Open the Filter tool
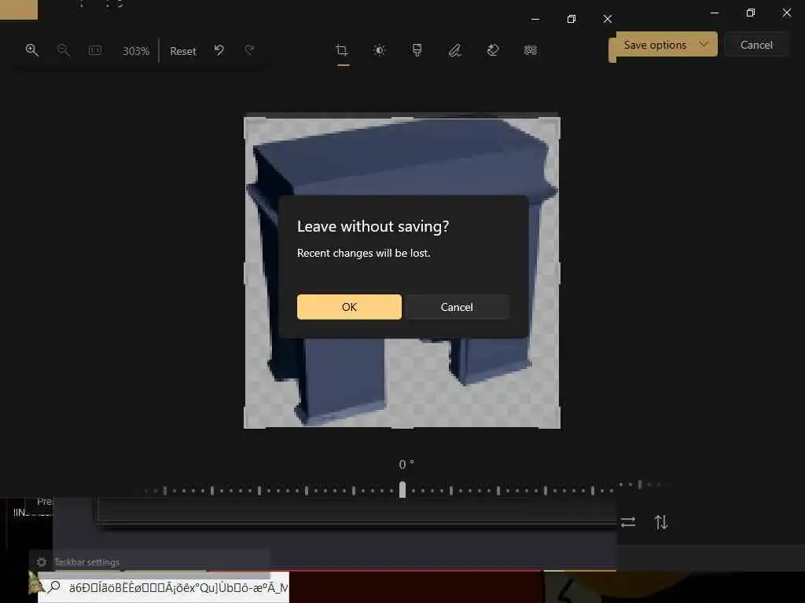 [417, 50]
